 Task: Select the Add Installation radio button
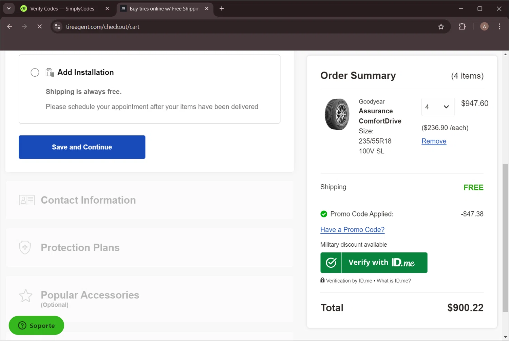[35, 72]
